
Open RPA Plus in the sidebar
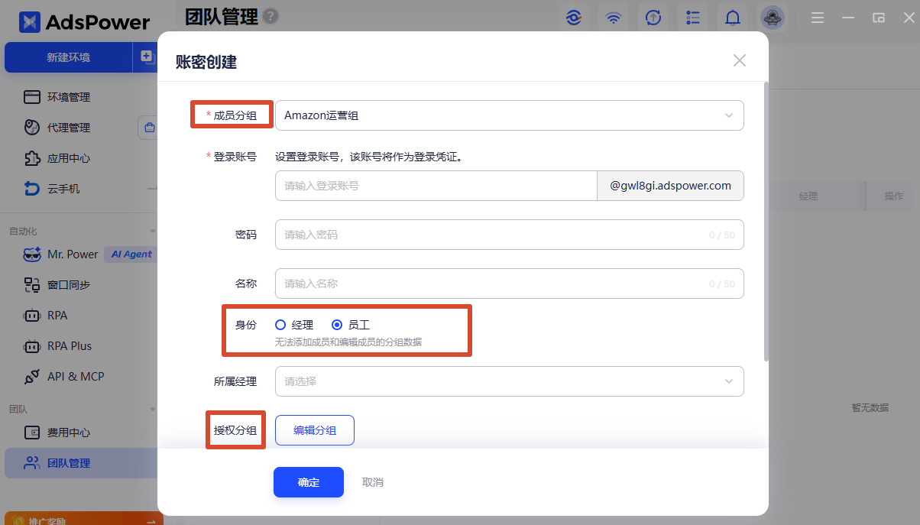(70, 346)
